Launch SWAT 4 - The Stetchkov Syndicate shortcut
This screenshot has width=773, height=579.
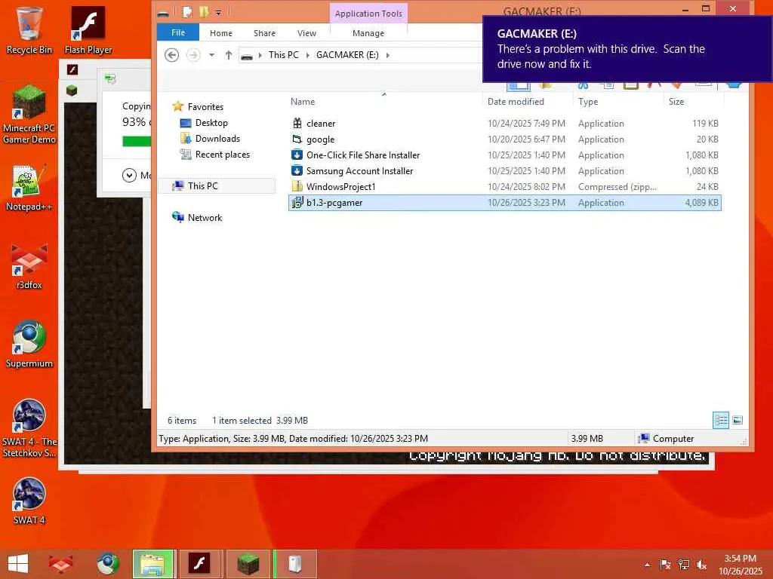click(x=29, y=428)
